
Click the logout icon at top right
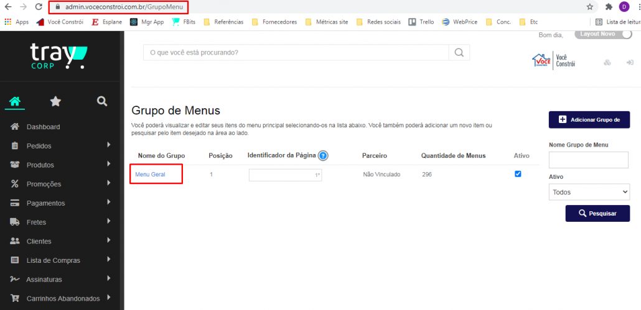click(x=630, y=63)
